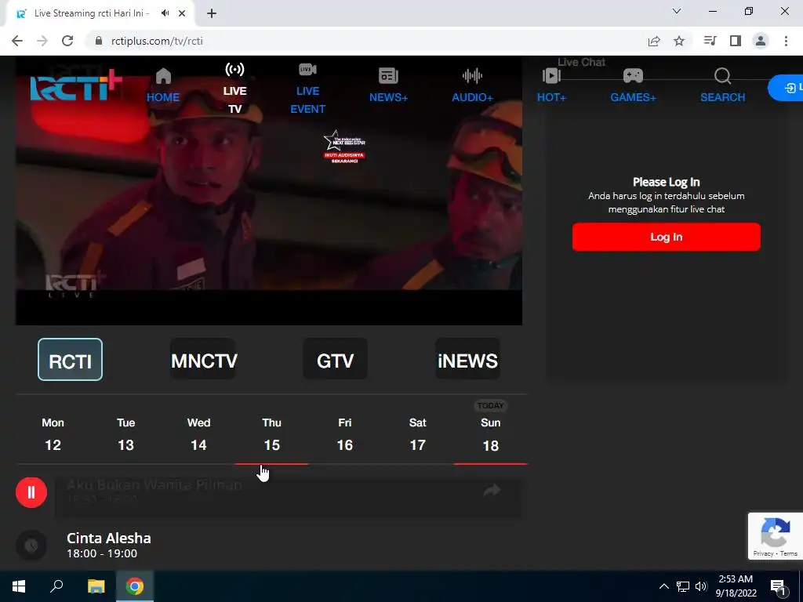Screen dimensions: 803x602
Task: Open the notification center
Action: pos(778,587)
